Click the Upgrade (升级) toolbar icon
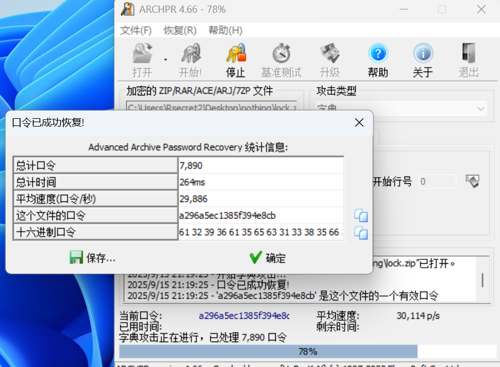The height and width of the screenshot is (367, 500). [x=330, y=53]
